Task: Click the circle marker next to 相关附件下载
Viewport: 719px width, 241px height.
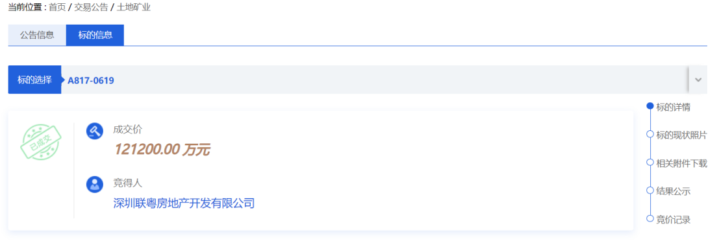Action: point(650,163)
